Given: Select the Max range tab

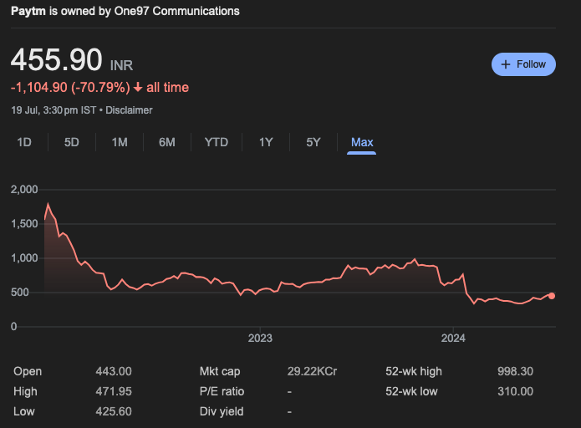Looking at the screenshot, I should (362, 142).
